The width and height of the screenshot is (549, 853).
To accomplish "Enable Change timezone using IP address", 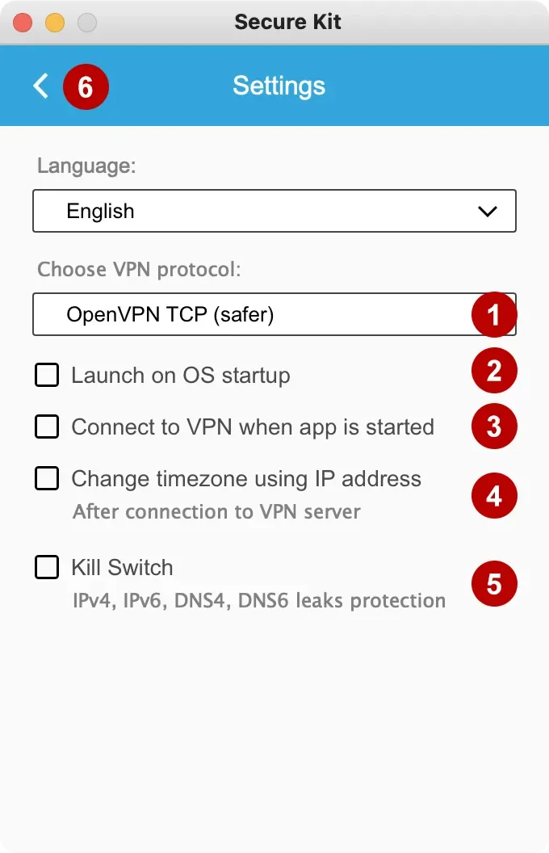I will click(47, 478).
